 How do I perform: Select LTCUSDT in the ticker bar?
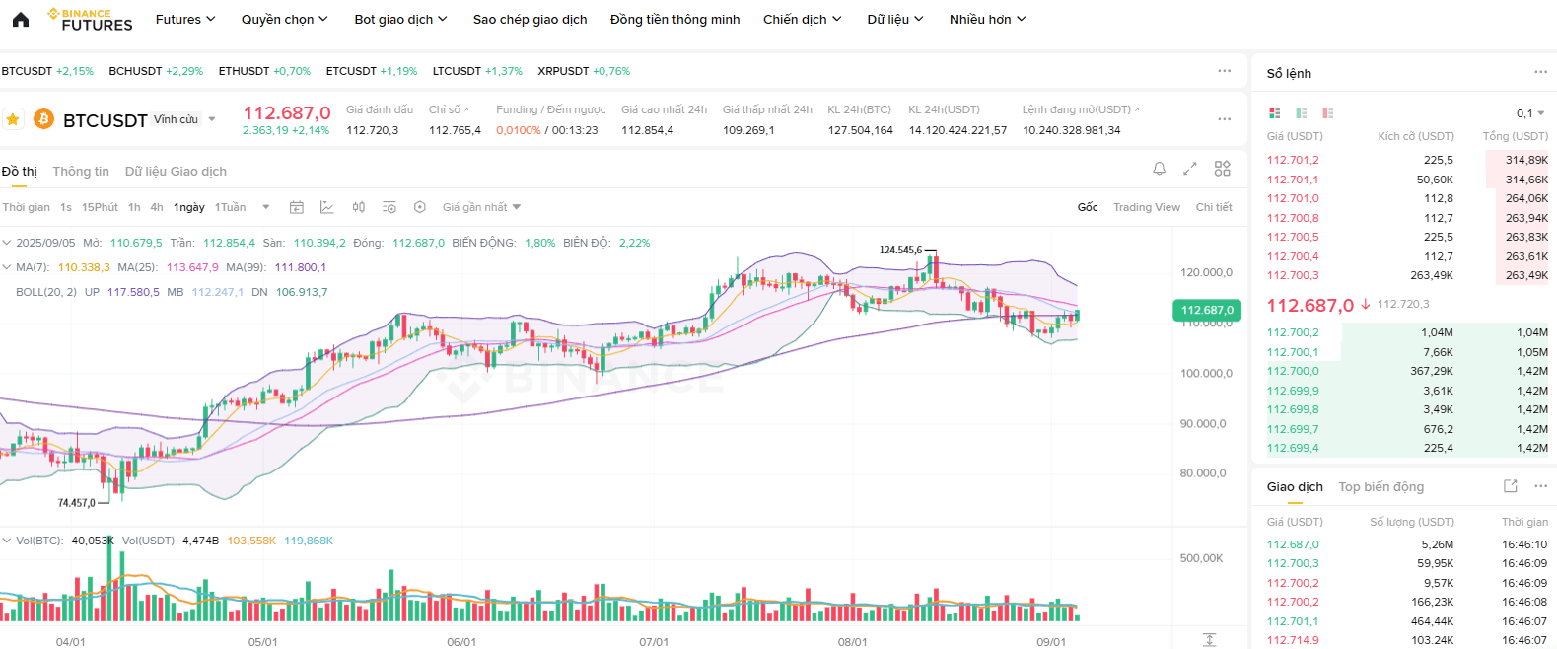pos(477,71)
